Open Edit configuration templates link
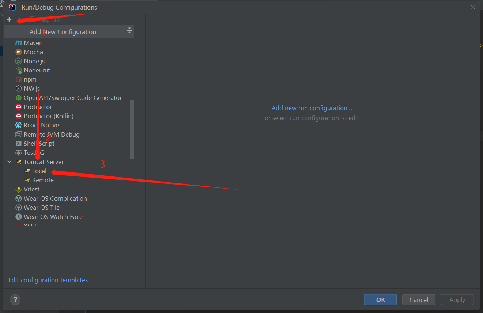 point(50,280)
